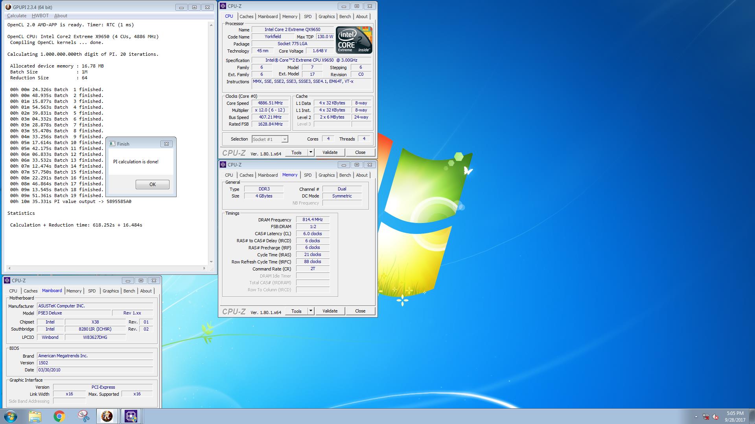The width and height of the screenshot is (755, 424).
Task: Click Core Speed value 4886.51 MHz
Action: pyautogui.click(x=270, y=103)
